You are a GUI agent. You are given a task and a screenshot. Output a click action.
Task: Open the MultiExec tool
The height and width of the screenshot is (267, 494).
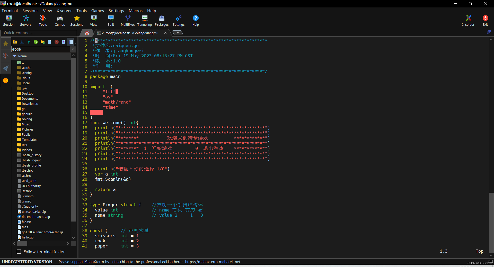point(128,21)
